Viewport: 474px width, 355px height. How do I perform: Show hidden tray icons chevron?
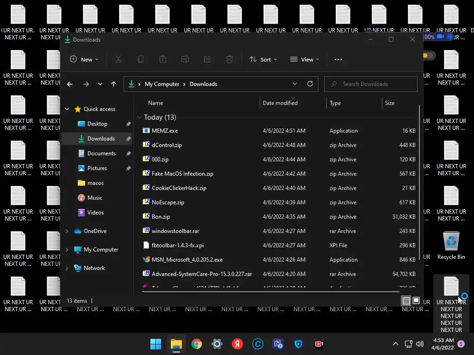pos(395,344)
